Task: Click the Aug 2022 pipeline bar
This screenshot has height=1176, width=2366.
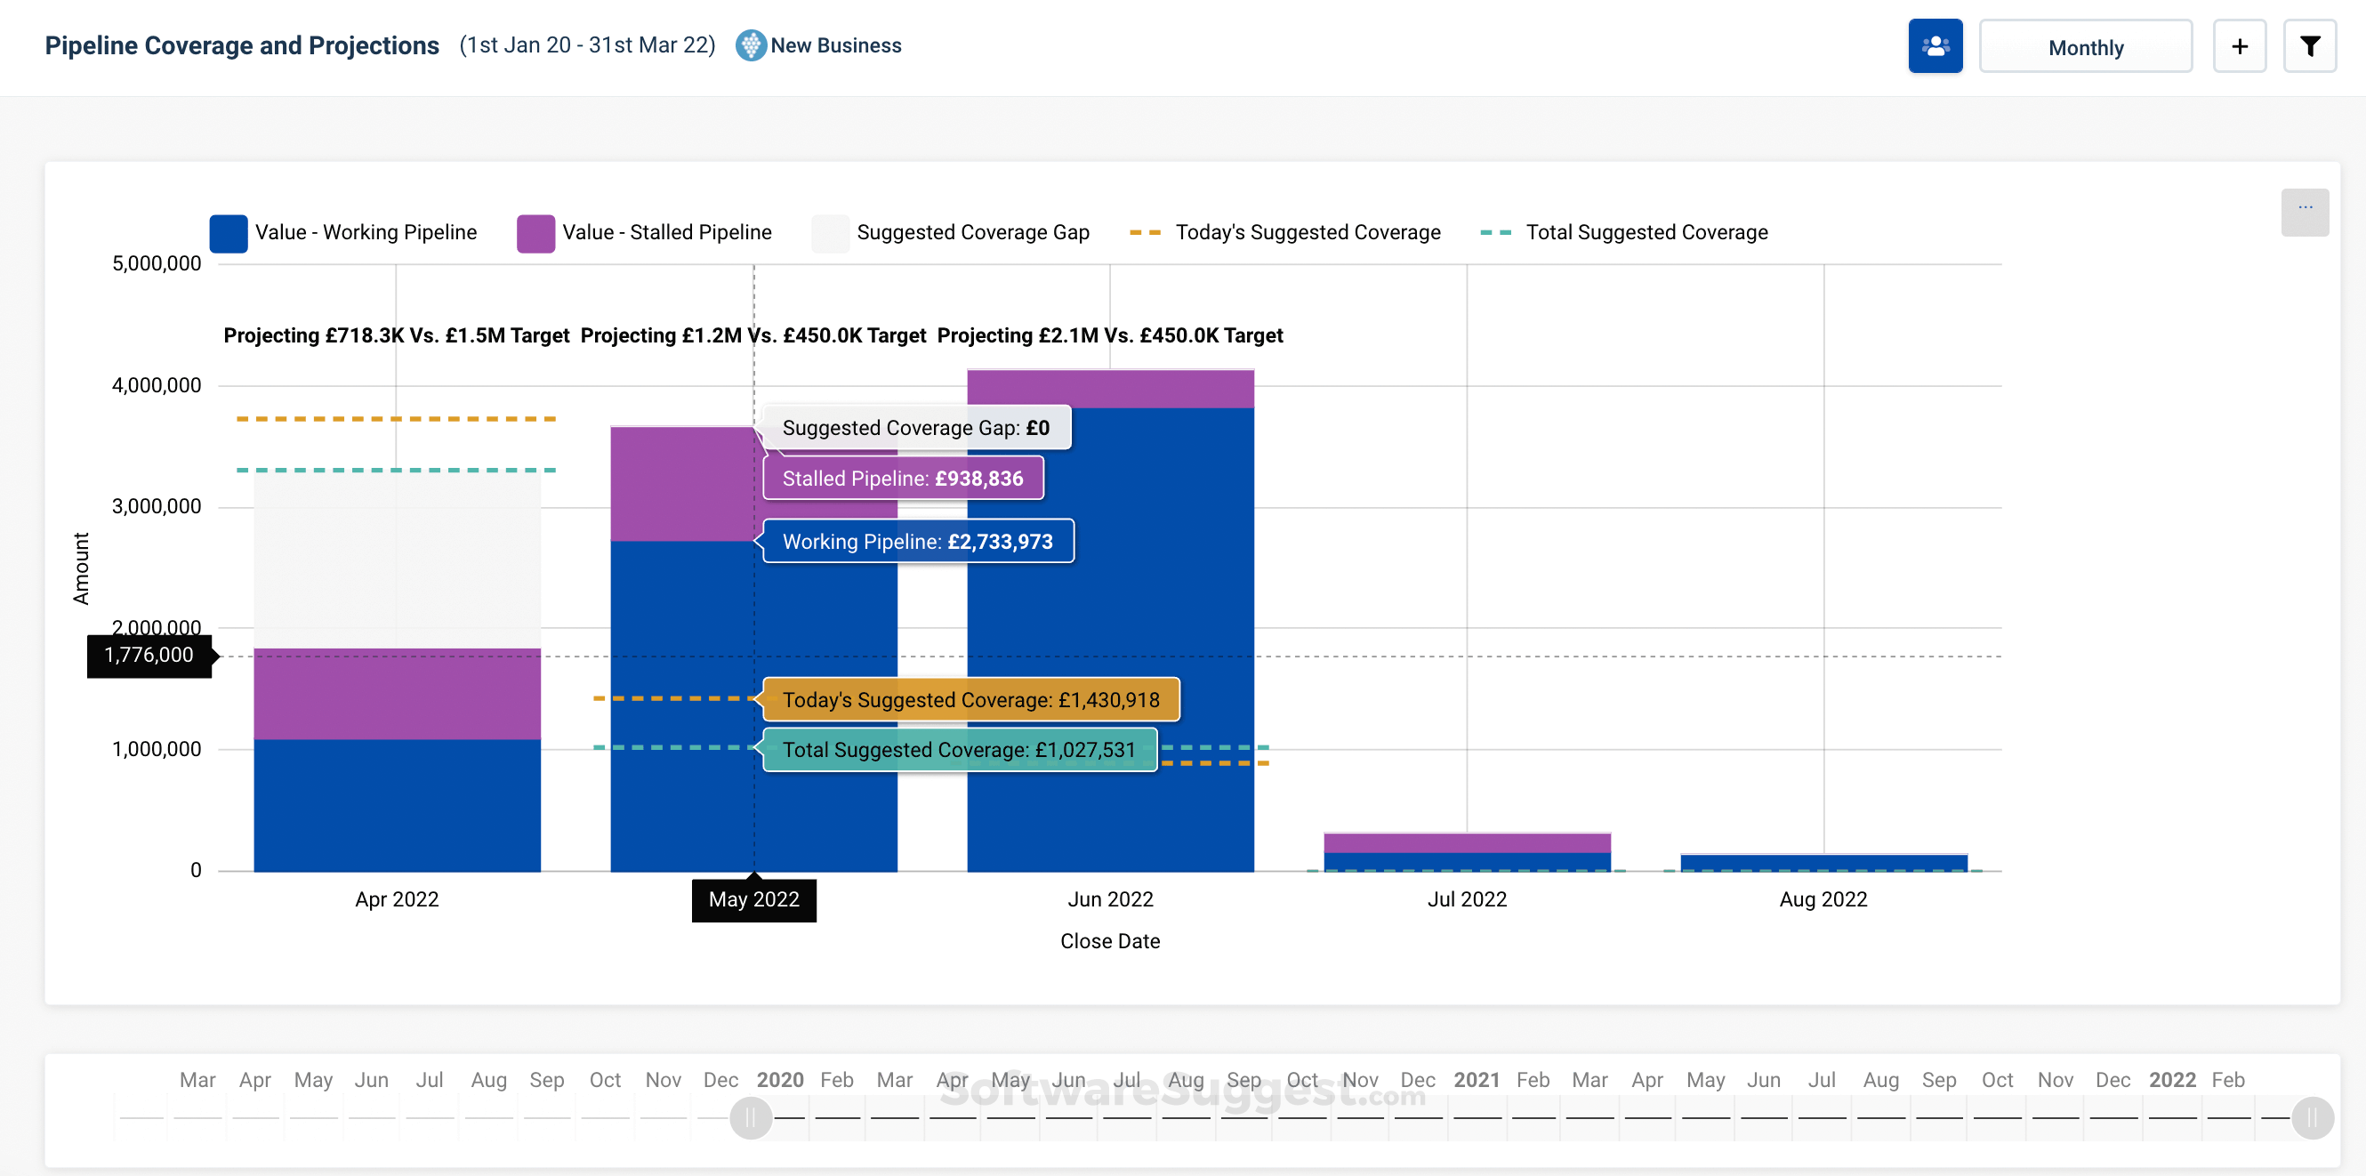Action: tap(1823, 862)
